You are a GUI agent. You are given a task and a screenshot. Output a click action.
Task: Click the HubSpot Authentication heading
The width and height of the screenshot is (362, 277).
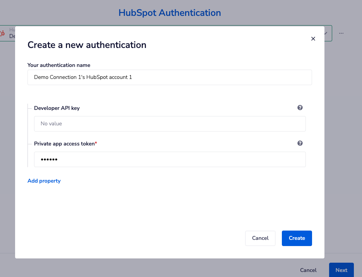click(x=170, y=13)
